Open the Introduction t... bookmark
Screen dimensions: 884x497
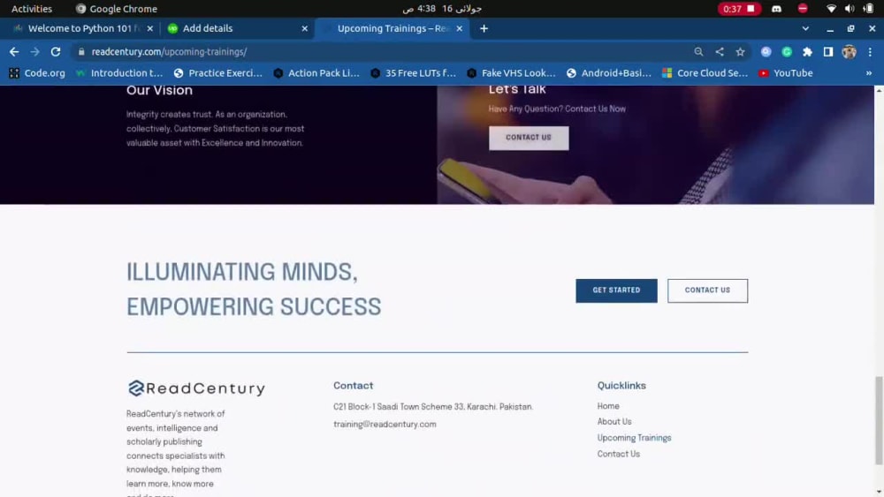119,73
